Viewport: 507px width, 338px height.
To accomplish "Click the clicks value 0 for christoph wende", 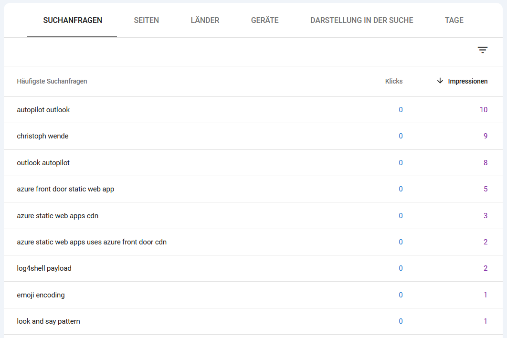I will pos(401,136).
